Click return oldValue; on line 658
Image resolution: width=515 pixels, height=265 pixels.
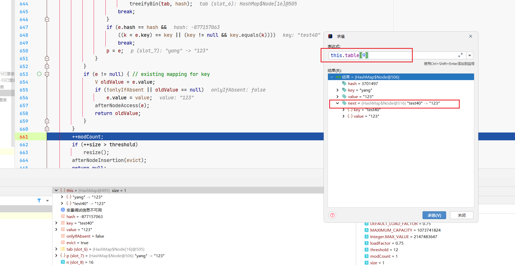click(118, 113)
